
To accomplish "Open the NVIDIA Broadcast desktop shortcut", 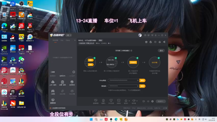I will click(4, 61).
